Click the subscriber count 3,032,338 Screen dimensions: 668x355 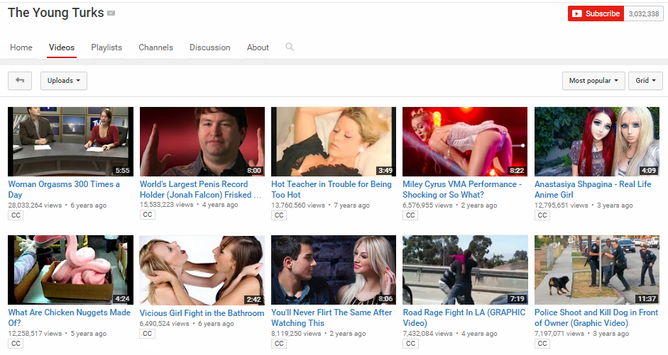[x=644, y=13]
